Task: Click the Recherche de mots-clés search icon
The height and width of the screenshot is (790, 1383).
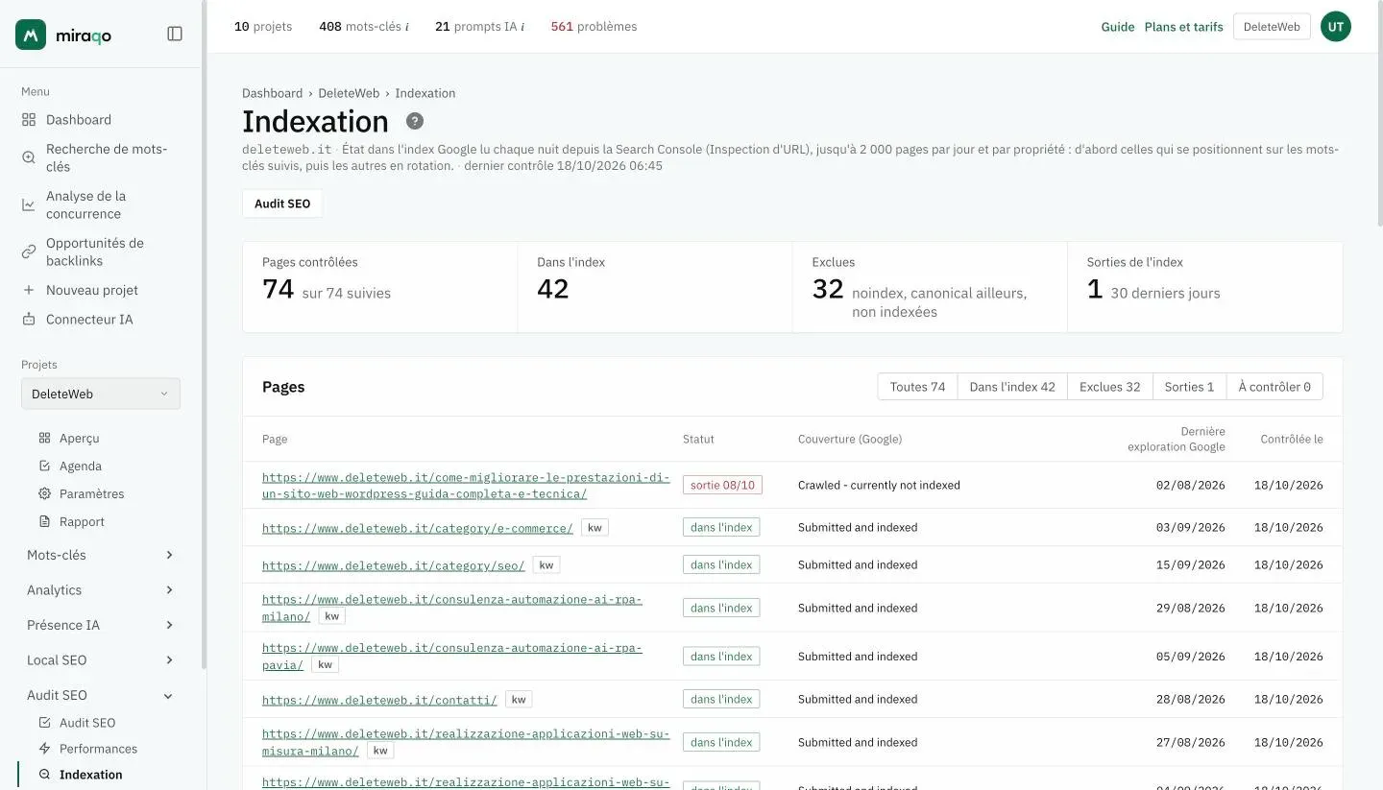Action: pos(29,157)
